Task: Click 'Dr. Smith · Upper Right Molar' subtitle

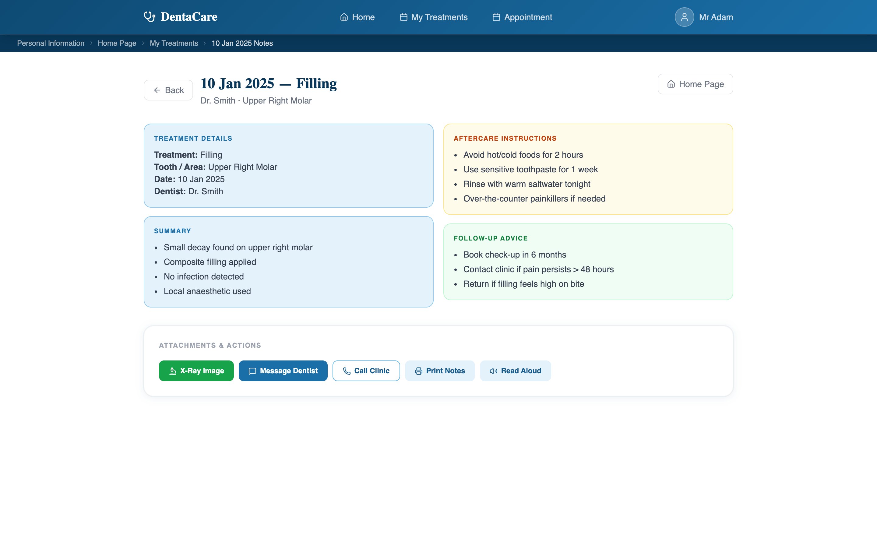Action: point(256,101)
